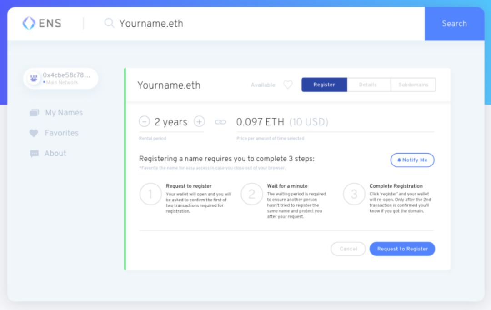Viewport: 491px width, 310px height.
Task: Click the My Names cards icon
Action: [x=34, y=113]
